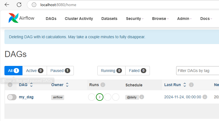The height and width of the screenshot is (121, 219).
Task: Filter DAGs by Running status
Action: (x=111, y=71)
